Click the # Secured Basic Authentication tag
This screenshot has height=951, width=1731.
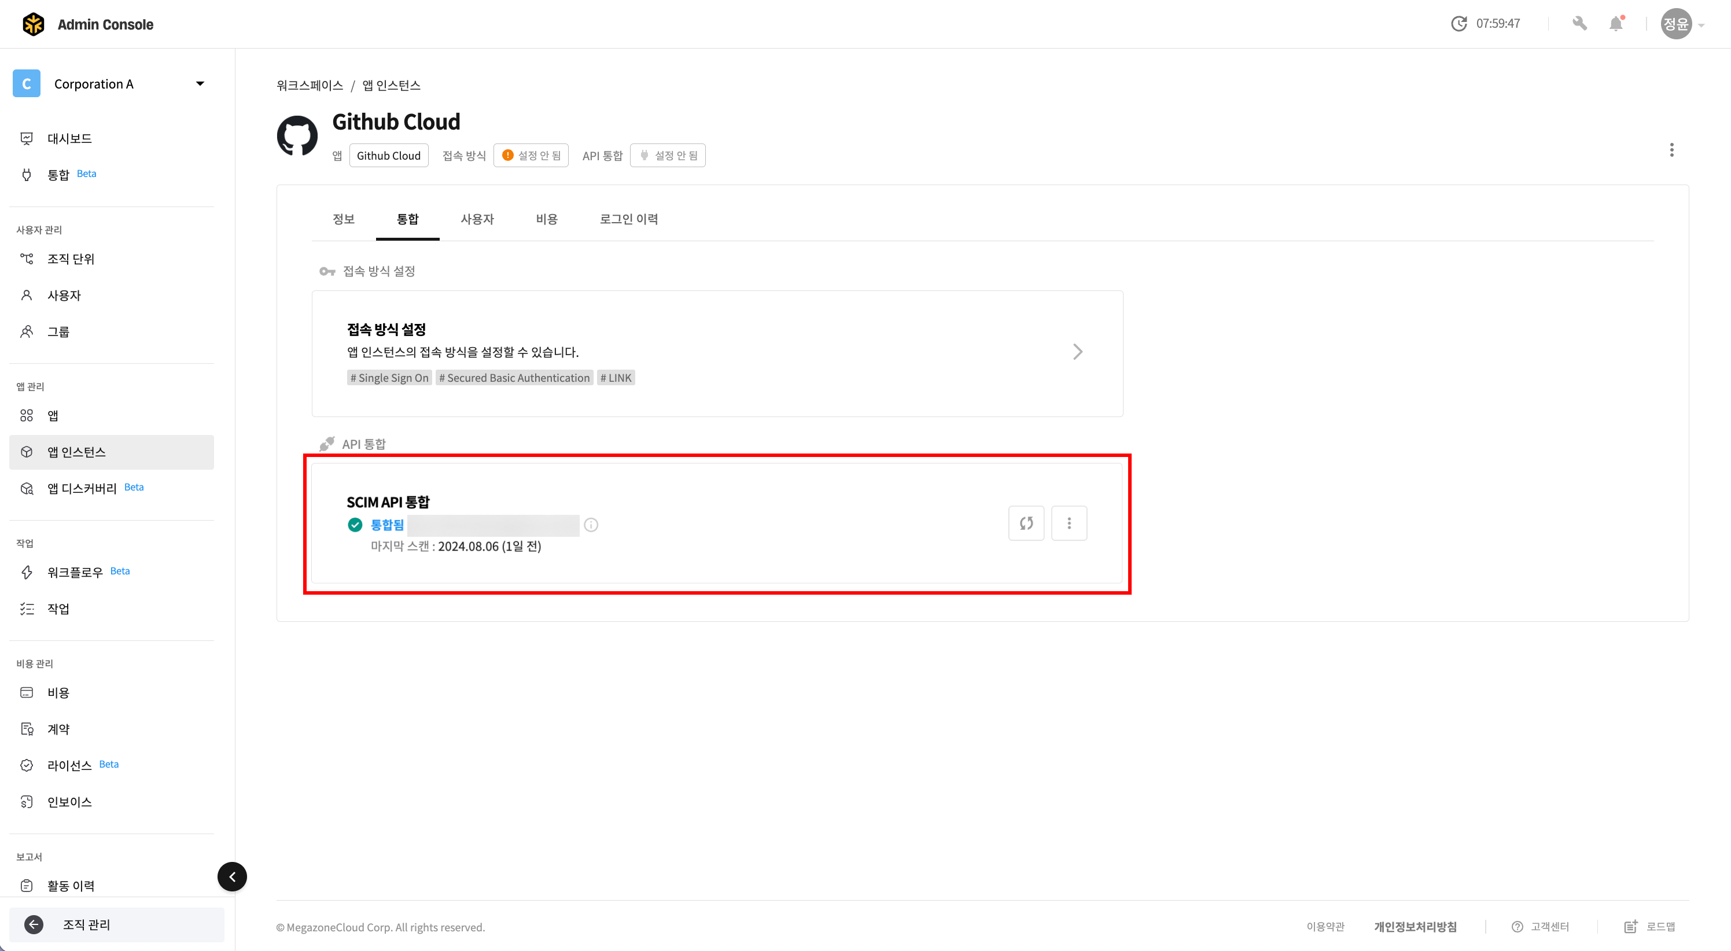click(x=514, y=378)
